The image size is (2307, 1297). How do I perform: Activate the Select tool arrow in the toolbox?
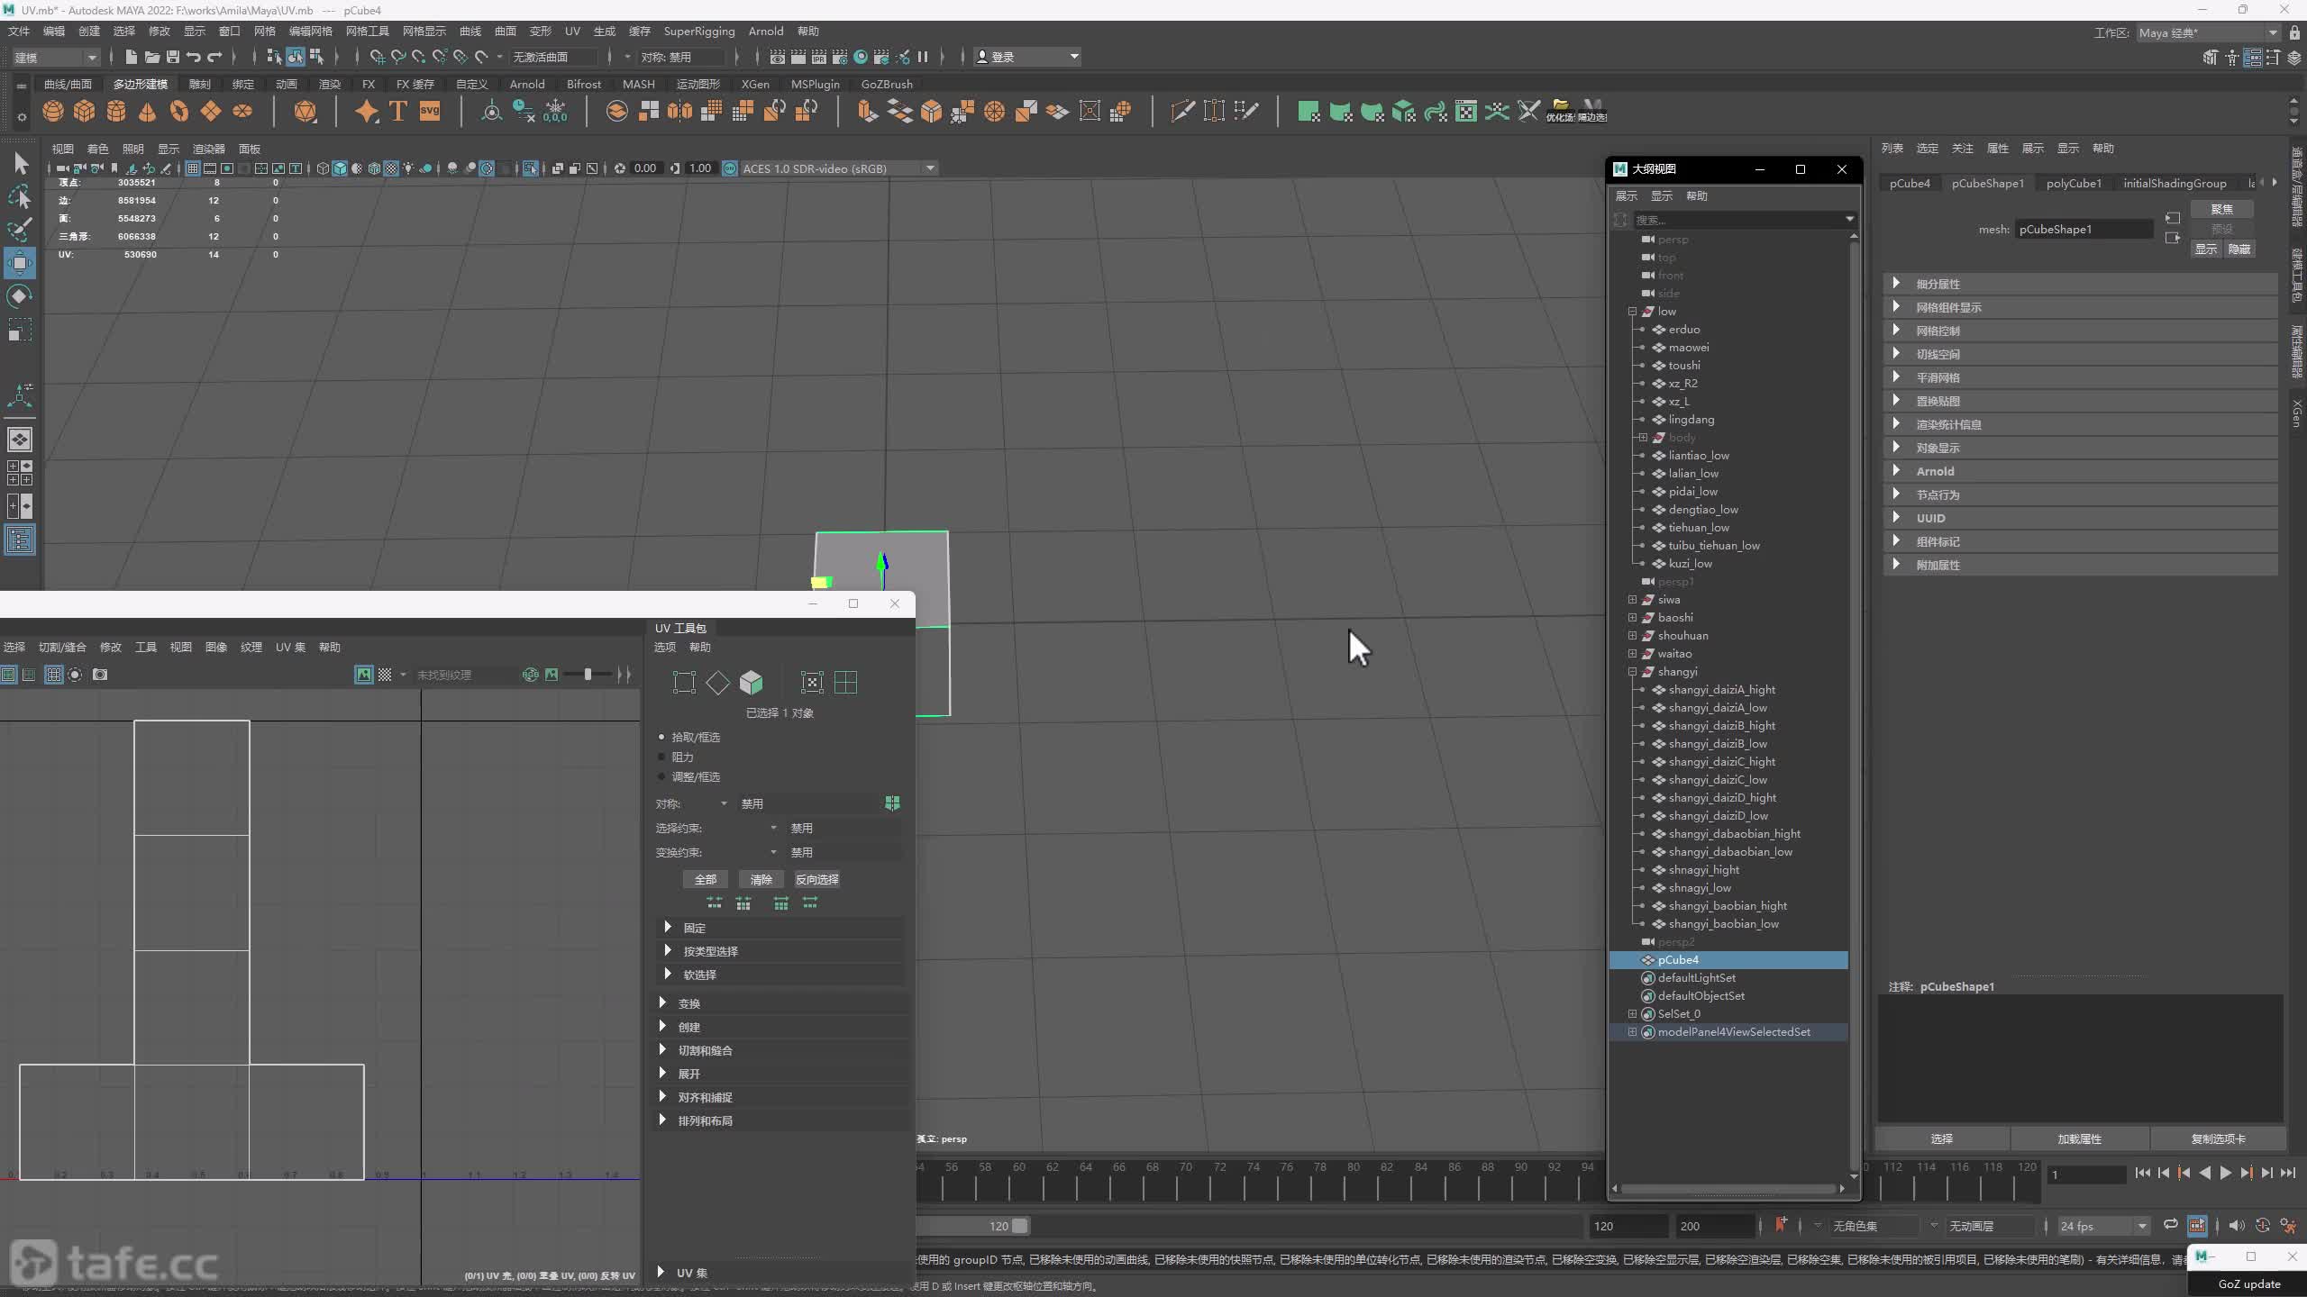[20, 164]
